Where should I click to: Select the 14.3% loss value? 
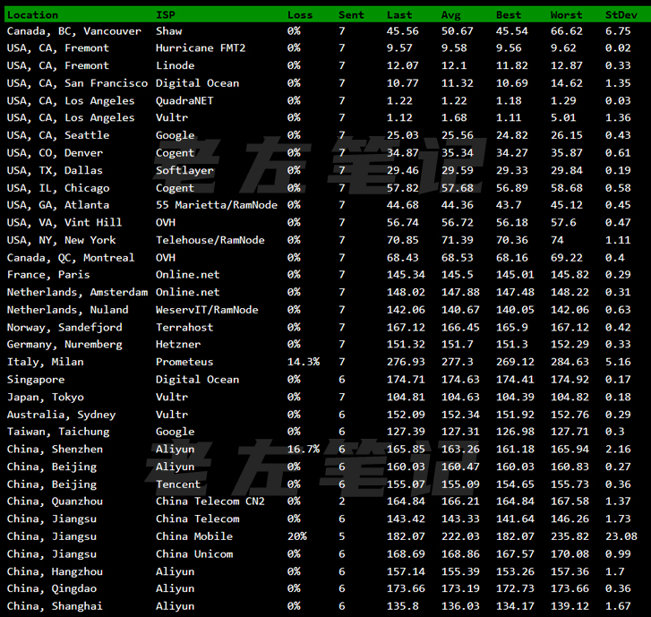point(304,362)
